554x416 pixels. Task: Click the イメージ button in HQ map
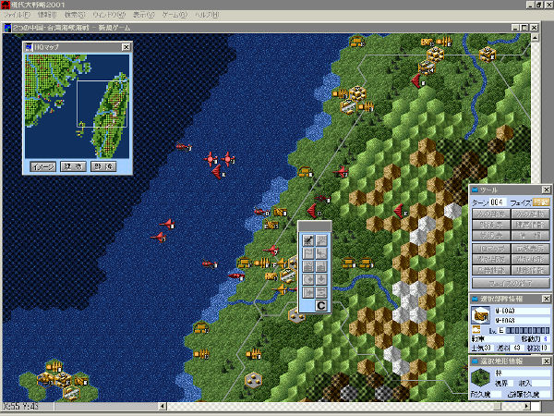[x=42, y=166]
